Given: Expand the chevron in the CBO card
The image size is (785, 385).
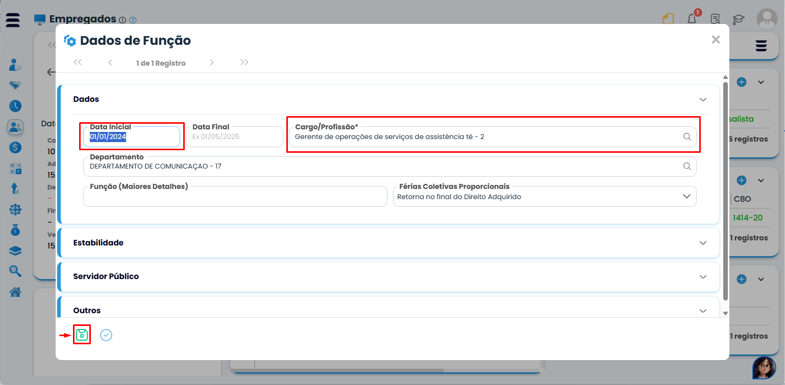Looking at the screenshot, I should [761, 180].
